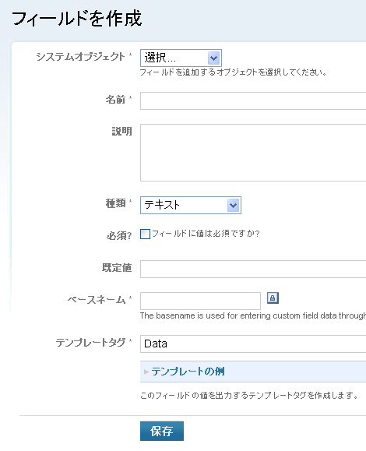366x451 pixels.
Task: Click the ベースネーム input box
Action: 200,301
